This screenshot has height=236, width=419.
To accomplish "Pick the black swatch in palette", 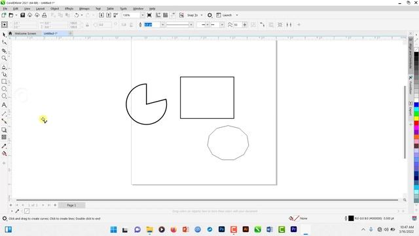I will pos(416,54).
